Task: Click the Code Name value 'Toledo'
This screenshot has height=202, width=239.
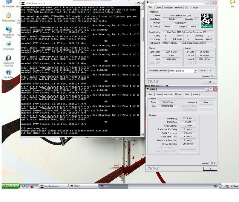Action: click(172, 19)
